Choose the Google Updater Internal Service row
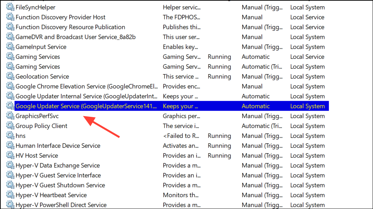The height and width of the screenshot is (209, 373). [86, 96]
